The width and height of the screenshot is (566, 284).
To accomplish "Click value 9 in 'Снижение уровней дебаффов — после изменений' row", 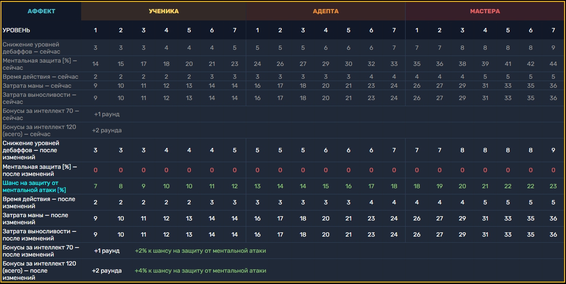I will (553, 150).
